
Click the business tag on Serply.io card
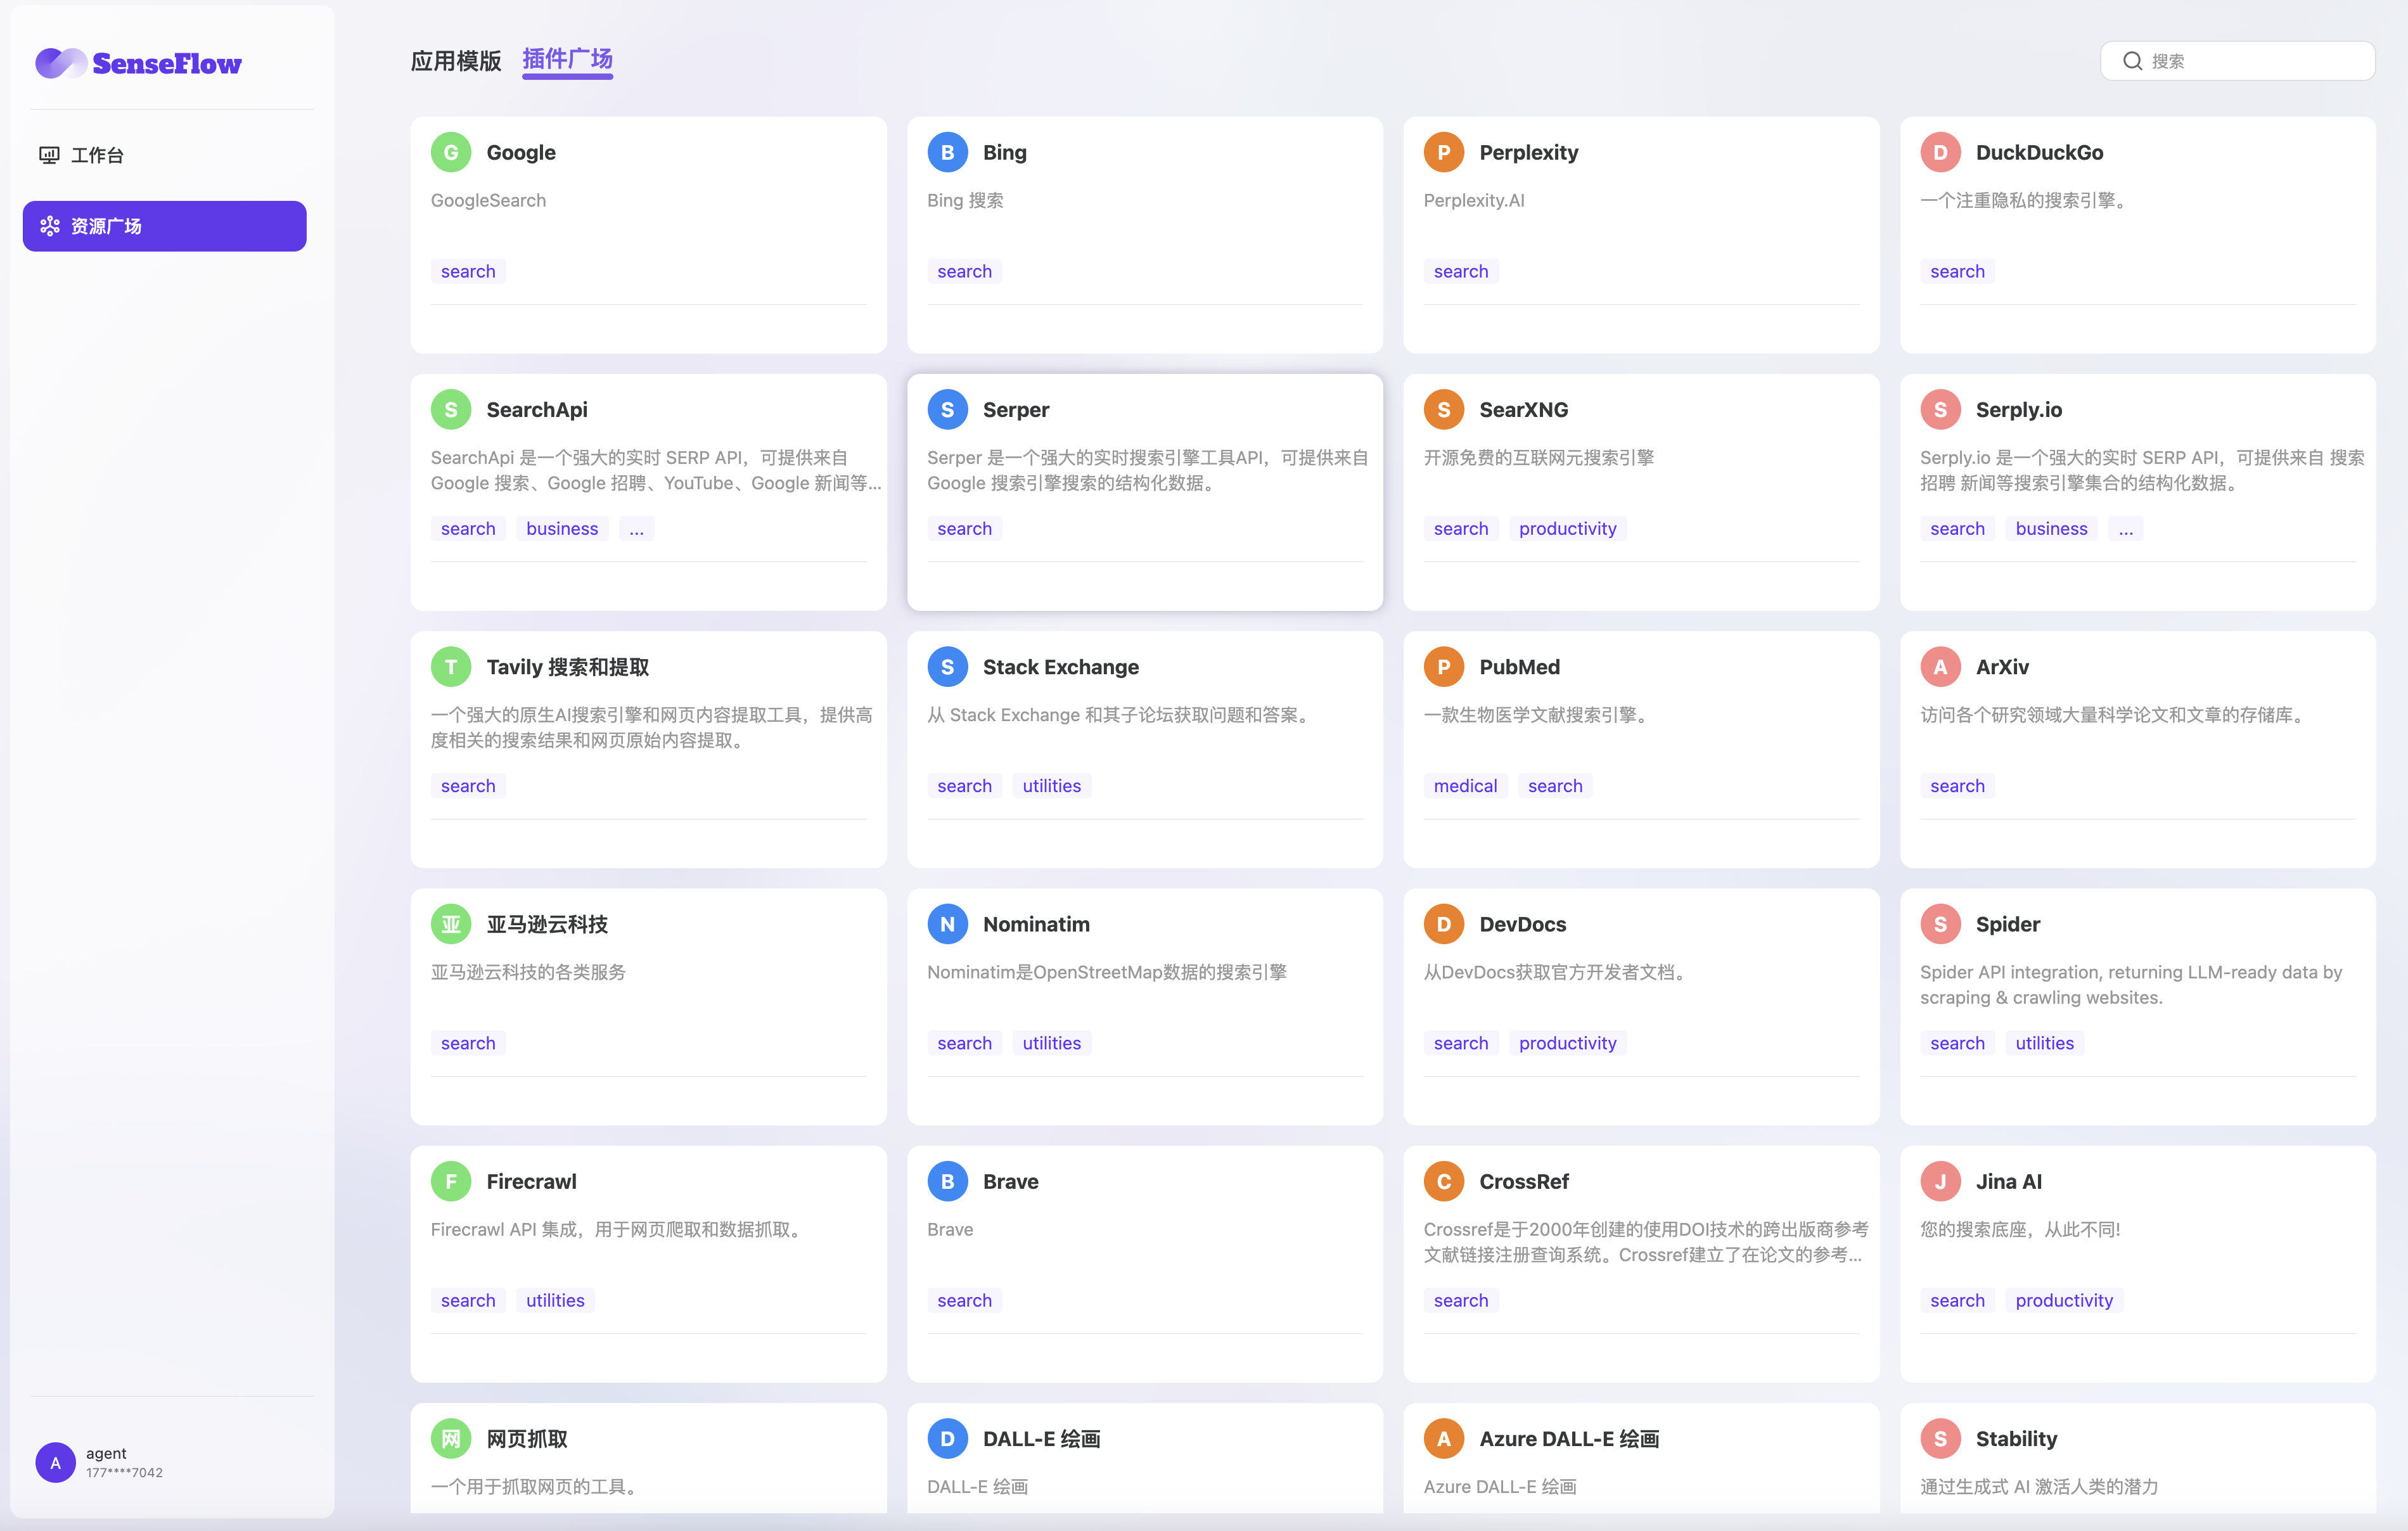click(2051, 528)
